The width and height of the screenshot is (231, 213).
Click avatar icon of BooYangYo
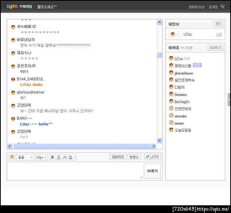click(x=171, y=101)
